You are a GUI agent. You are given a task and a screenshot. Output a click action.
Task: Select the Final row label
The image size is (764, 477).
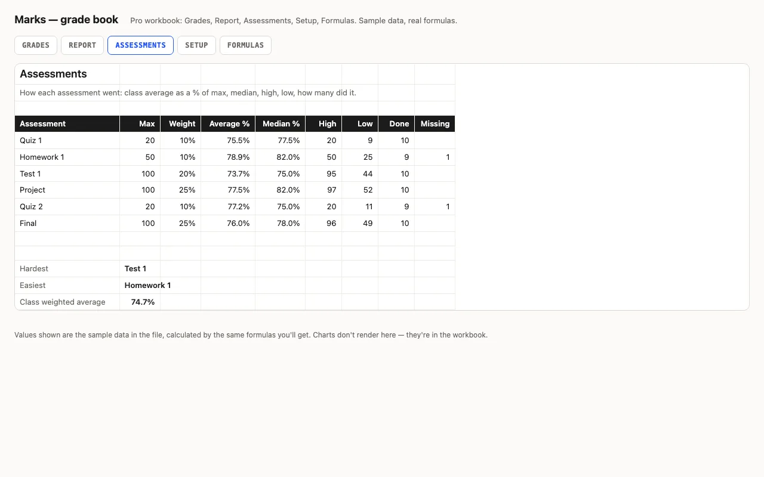coord(67,224)
